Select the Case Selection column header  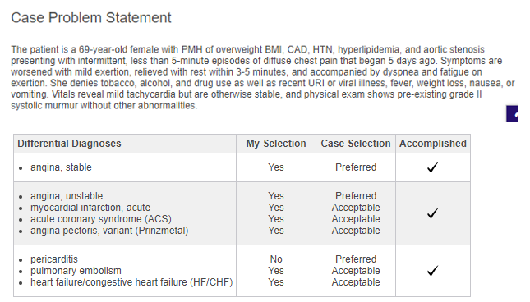[356, 144]
